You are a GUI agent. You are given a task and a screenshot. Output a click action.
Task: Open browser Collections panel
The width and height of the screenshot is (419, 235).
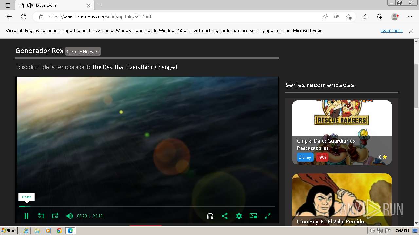380,17
